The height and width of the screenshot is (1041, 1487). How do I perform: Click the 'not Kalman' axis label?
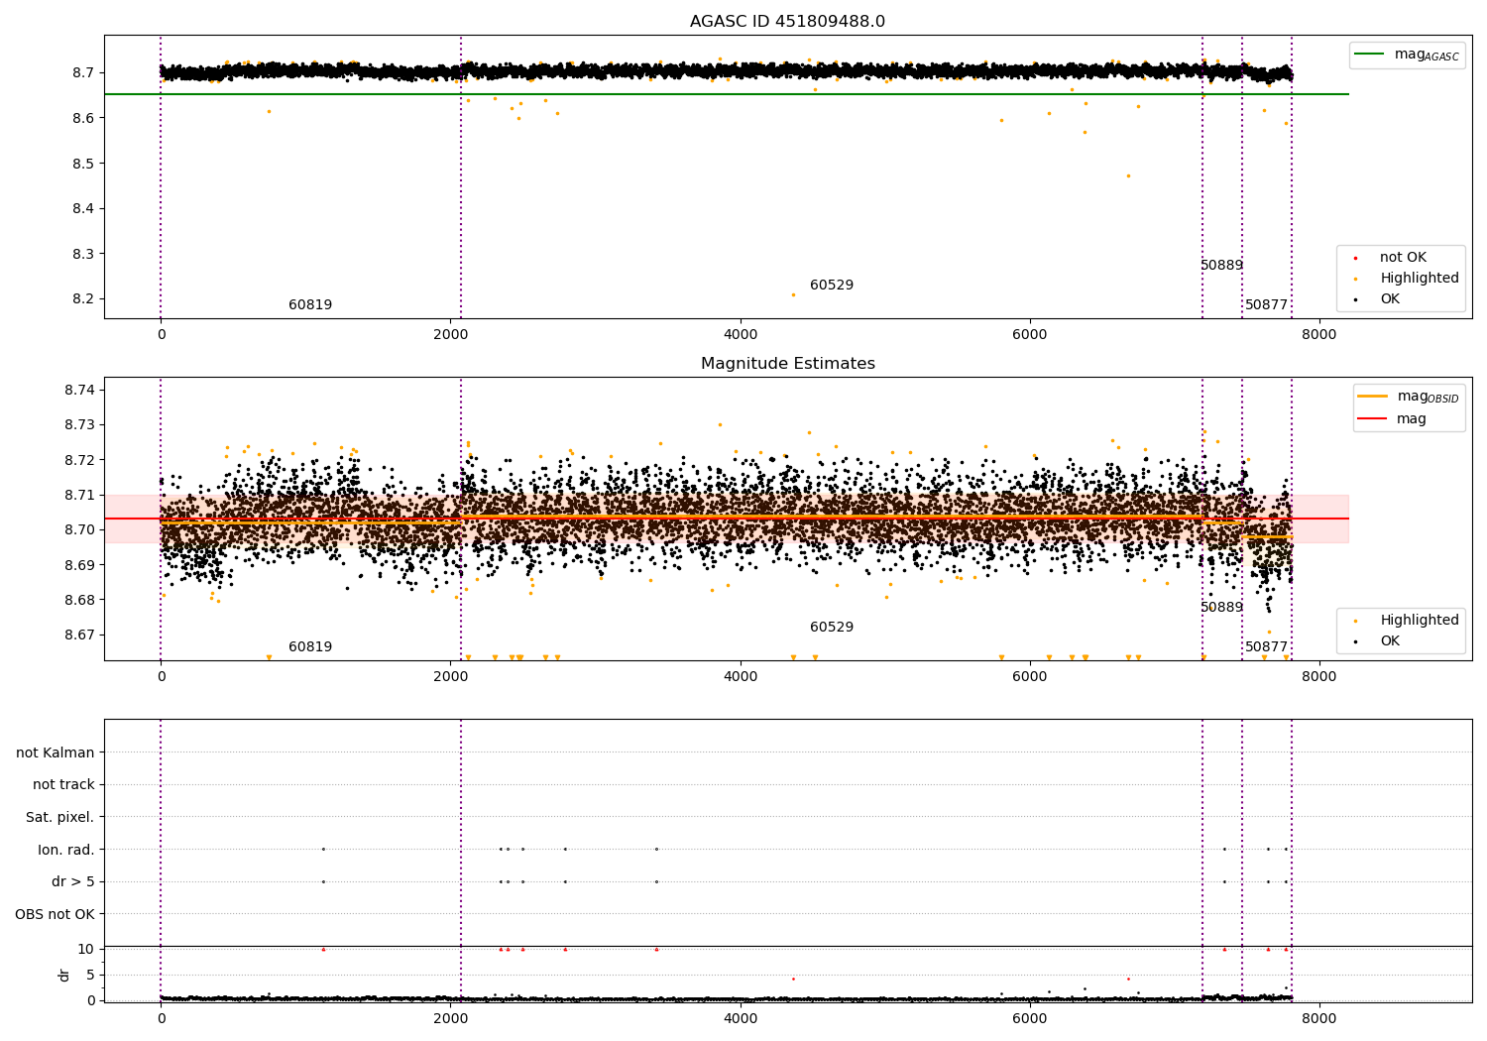(x=56, y=753)
